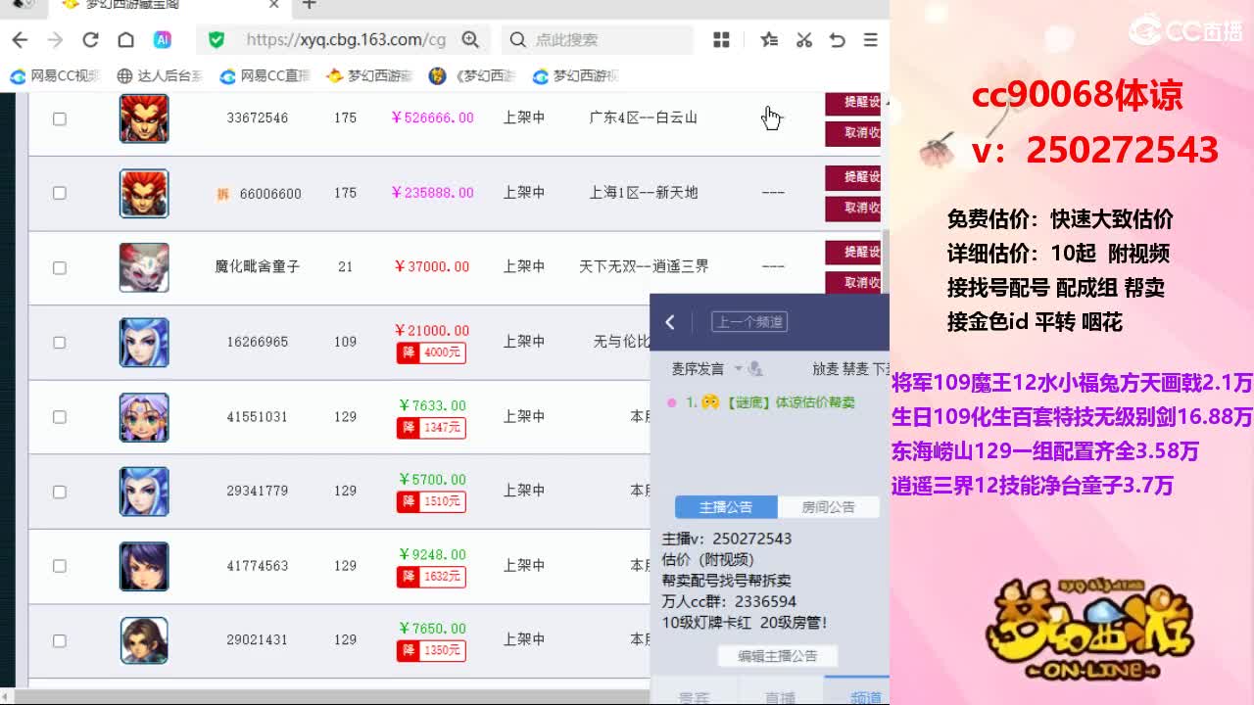Click the undo restore-tab icon
1254x705 pixels.
(x=837, y=40)
